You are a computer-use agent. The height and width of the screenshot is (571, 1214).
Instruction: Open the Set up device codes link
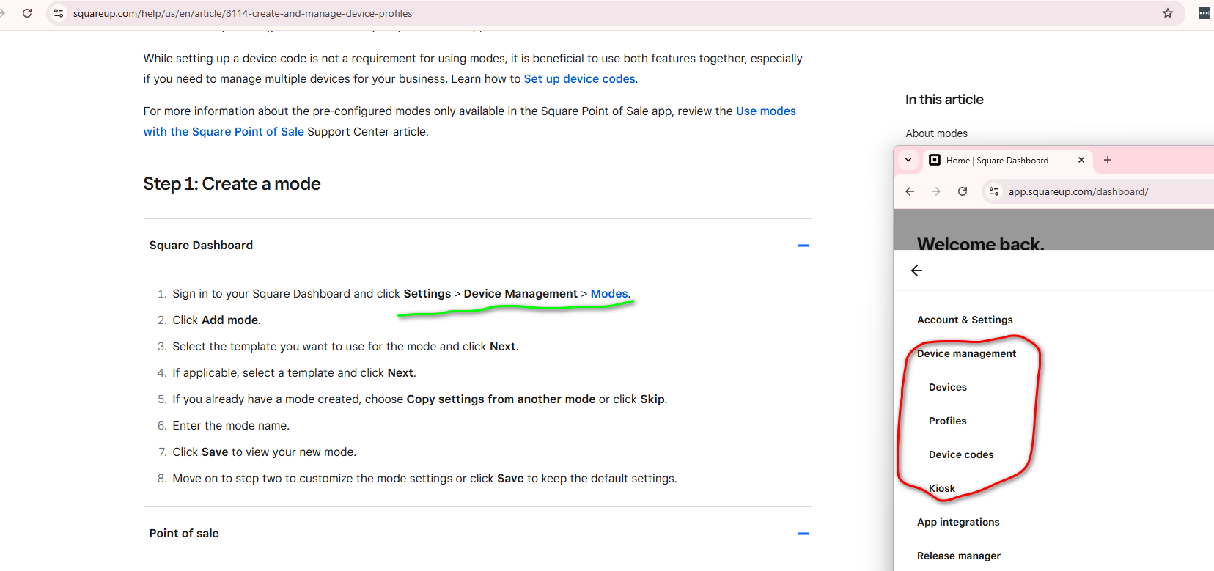pos(579,79)
